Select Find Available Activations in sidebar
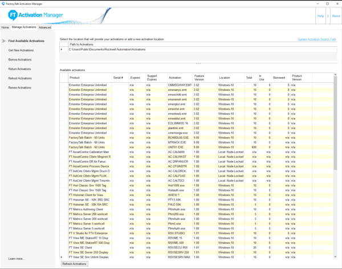342x269 pixels. 26,41
